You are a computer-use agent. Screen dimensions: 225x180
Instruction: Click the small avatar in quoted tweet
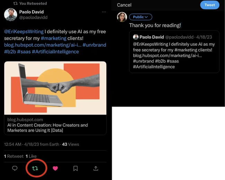(136, 37)
